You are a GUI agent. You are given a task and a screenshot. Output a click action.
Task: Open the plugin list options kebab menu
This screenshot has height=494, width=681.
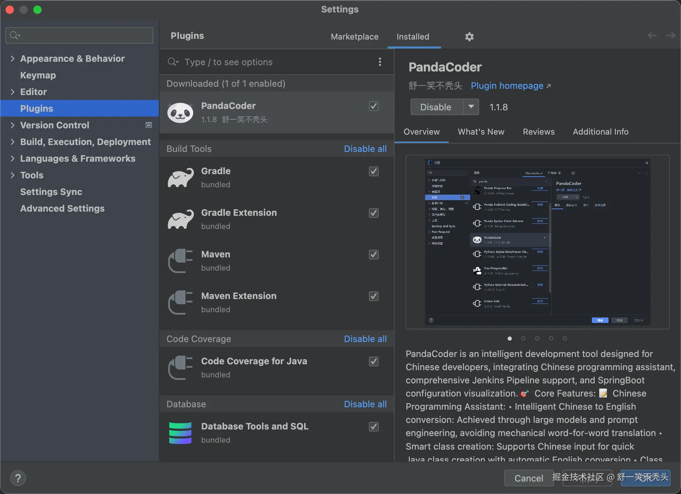380,62
